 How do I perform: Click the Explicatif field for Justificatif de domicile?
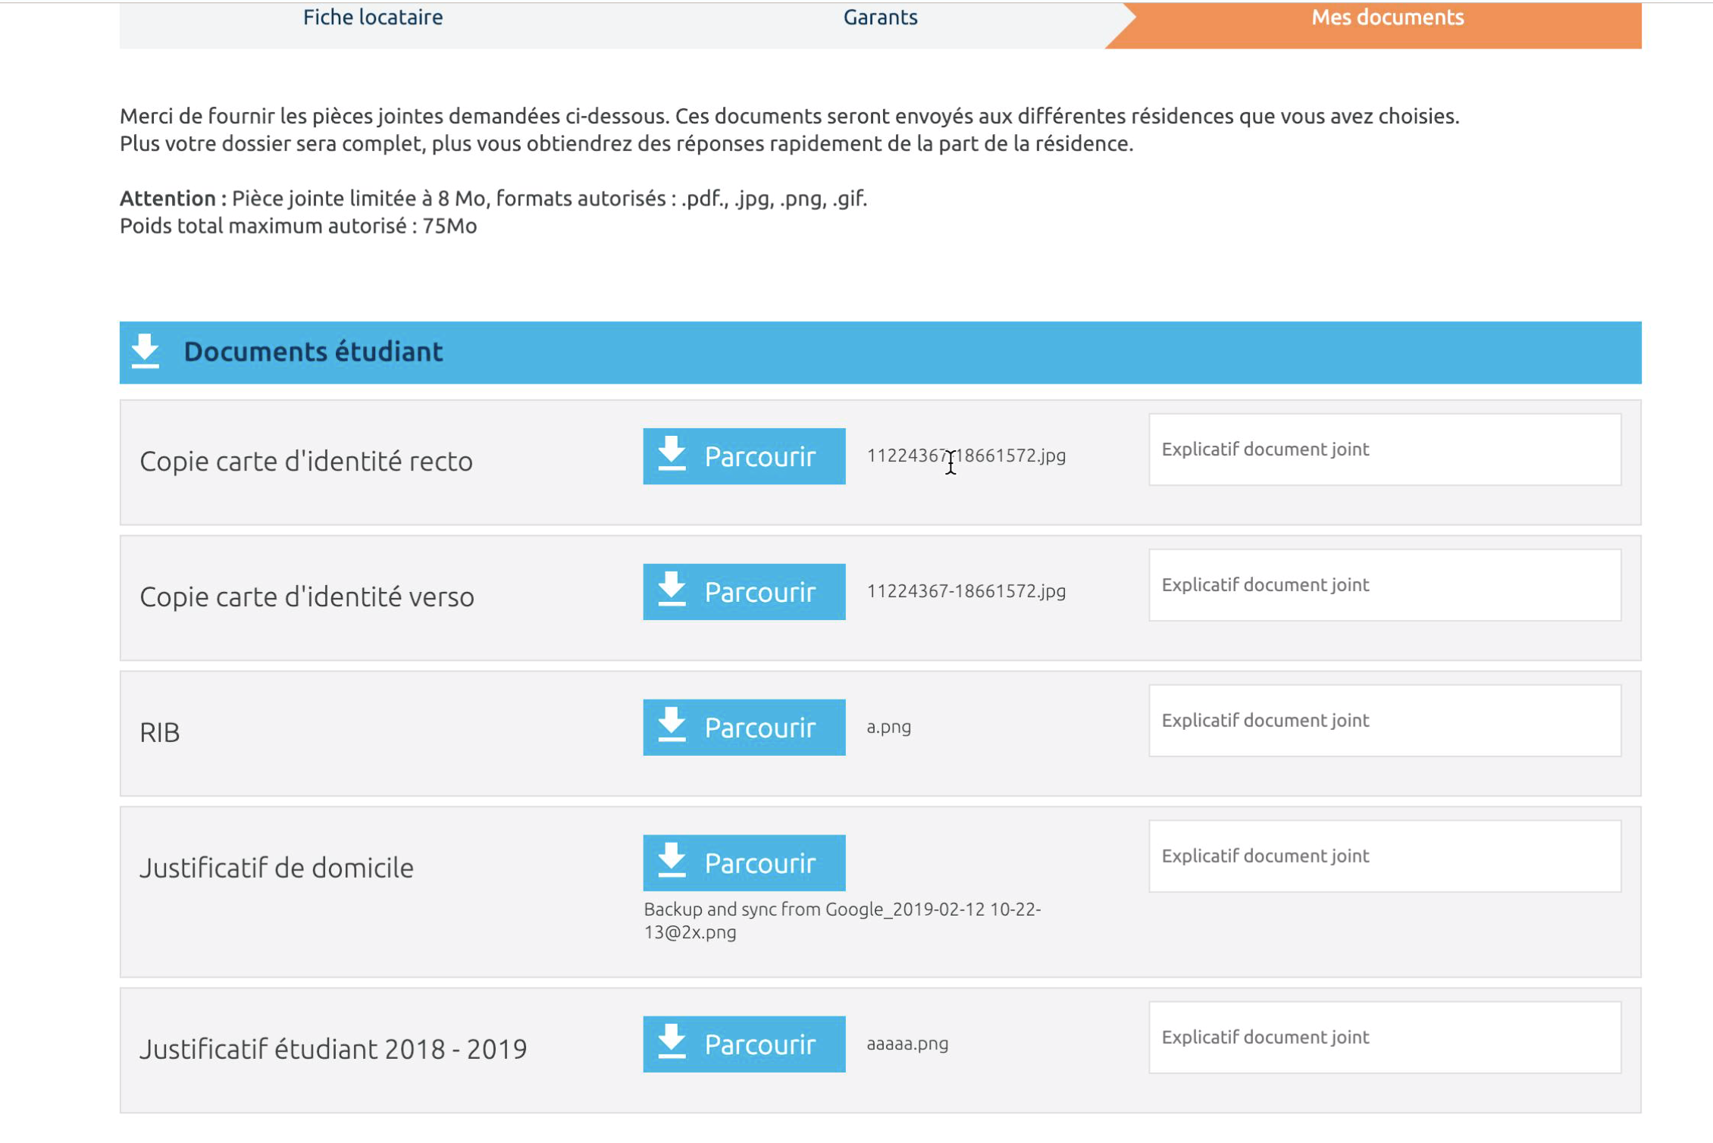click(x=1385, y=856)
